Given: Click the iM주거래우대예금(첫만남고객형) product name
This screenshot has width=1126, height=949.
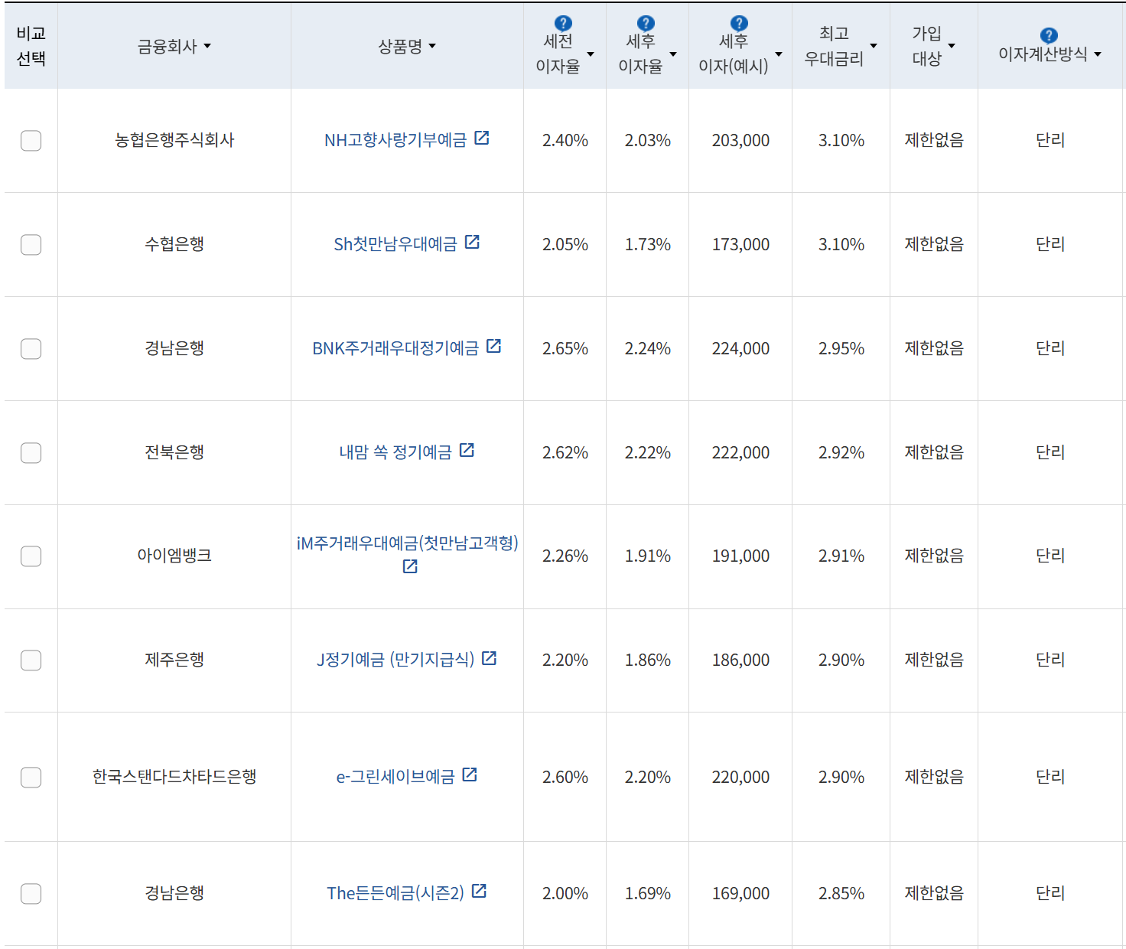Looking at the screenshot, I should tap(407, 544).
